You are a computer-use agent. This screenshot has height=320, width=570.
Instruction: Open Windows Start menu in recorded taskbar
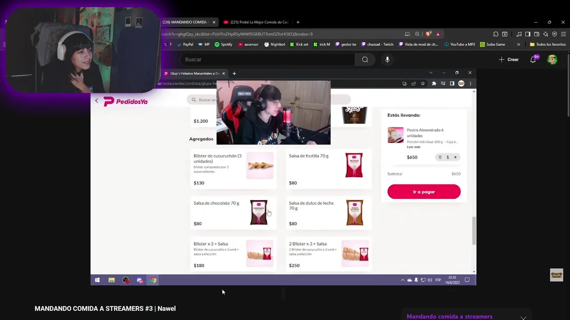click(97, 280)
